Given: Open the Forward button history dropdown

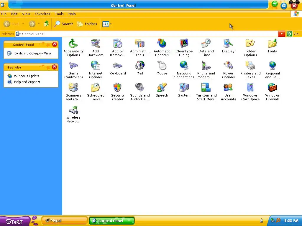Looking at the screenshot, I should pyautogui.click(x=39, y=24).
